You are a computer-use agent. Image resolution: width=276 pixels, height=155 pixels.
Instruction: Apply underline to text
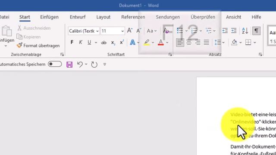pyautogui.click(x=89, y=42)
